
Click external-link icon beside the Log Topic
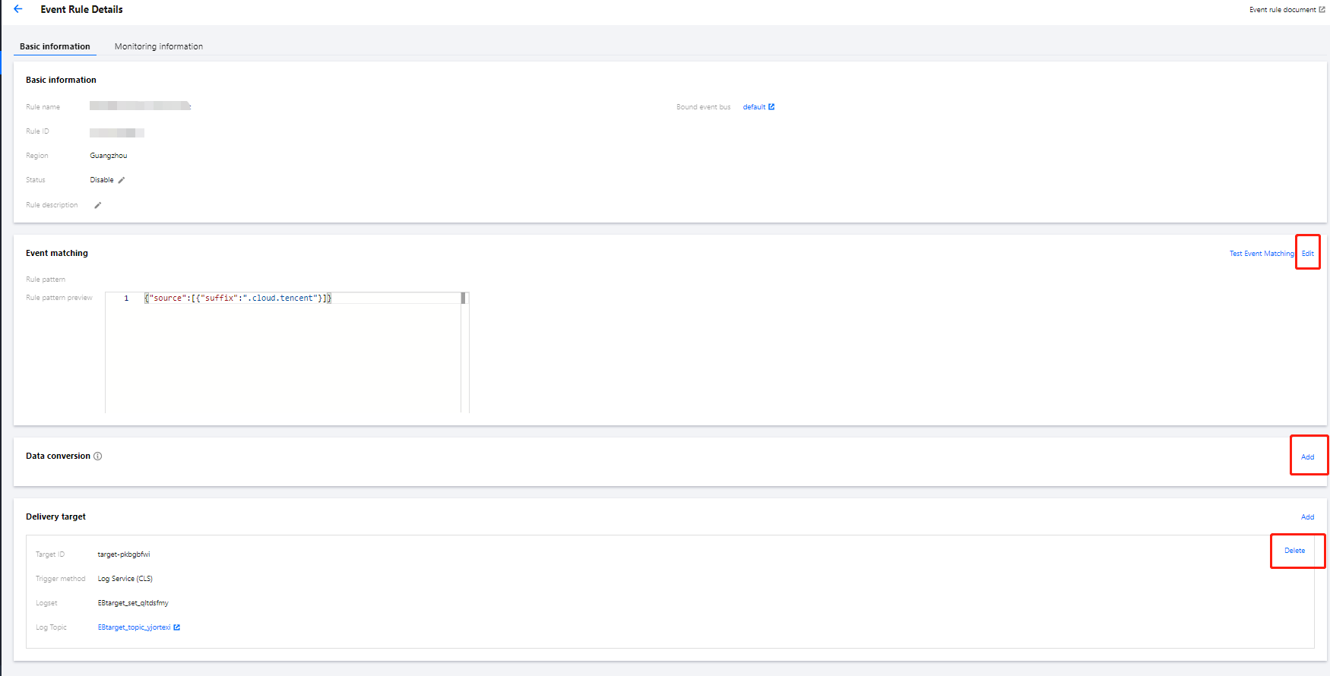coord(177,627)
